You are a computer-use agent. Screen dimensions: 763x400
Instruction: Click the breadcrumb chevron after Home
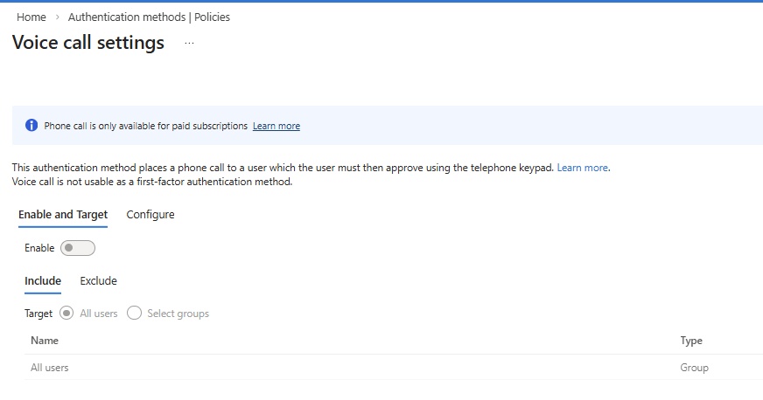coord(57,17)
